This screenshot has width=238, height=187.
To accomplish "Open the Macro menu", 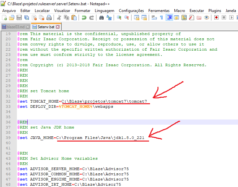I will point(180,11).
